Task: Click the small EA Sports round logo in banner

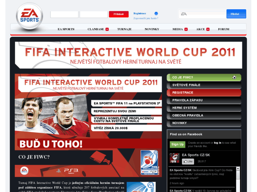Action: click(x=24, y=171)
